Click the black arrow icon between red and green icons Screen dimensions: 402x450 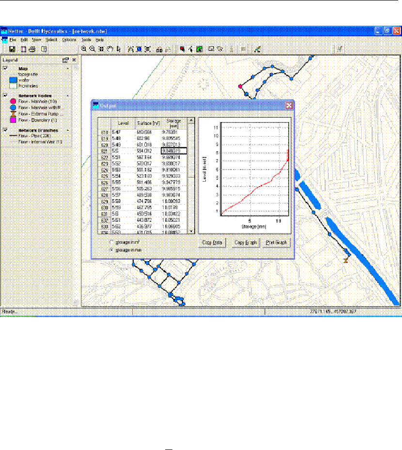pyautogui.click(x=191, y=49)
